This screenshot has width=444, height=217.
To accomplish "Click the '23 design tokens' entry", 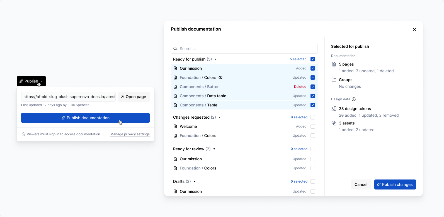I will click(355, 109).
